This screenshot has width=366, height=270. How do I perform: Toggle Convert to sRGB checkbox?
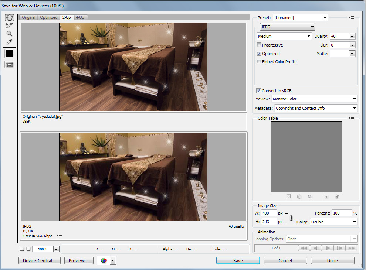tap(258, 91)
